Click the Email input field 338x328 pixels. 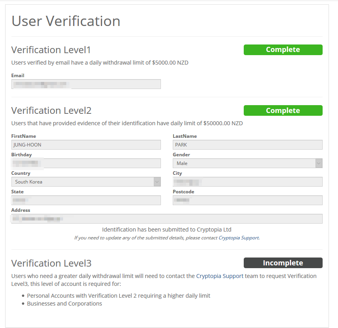(x=86, y=84)
